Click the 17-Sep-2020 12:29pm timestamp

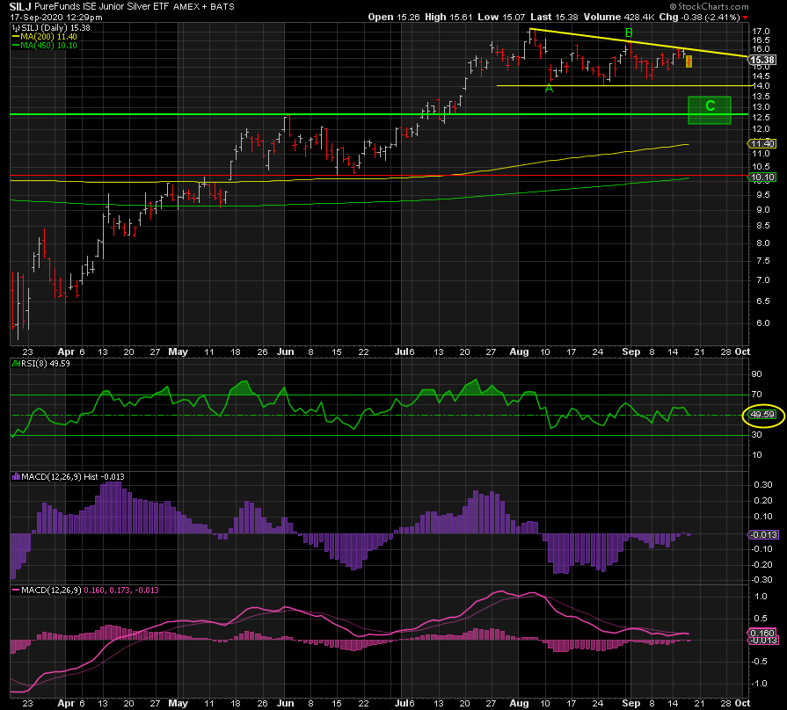point(56,17)
